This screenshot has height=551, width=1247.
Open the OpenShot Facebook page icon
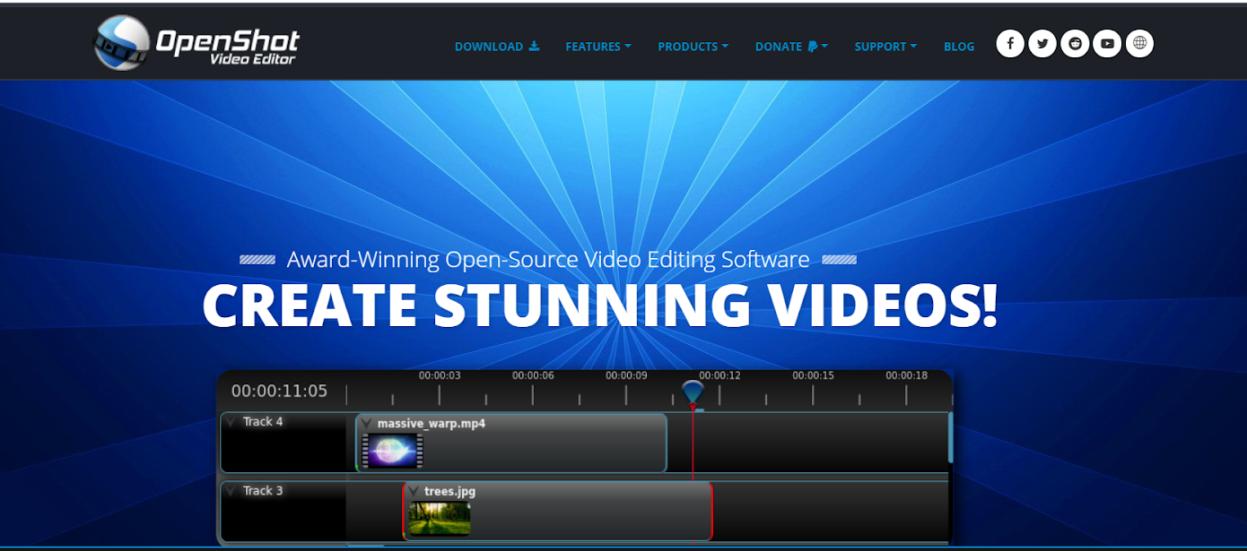pyautogui.click(x=1010, y=43)
